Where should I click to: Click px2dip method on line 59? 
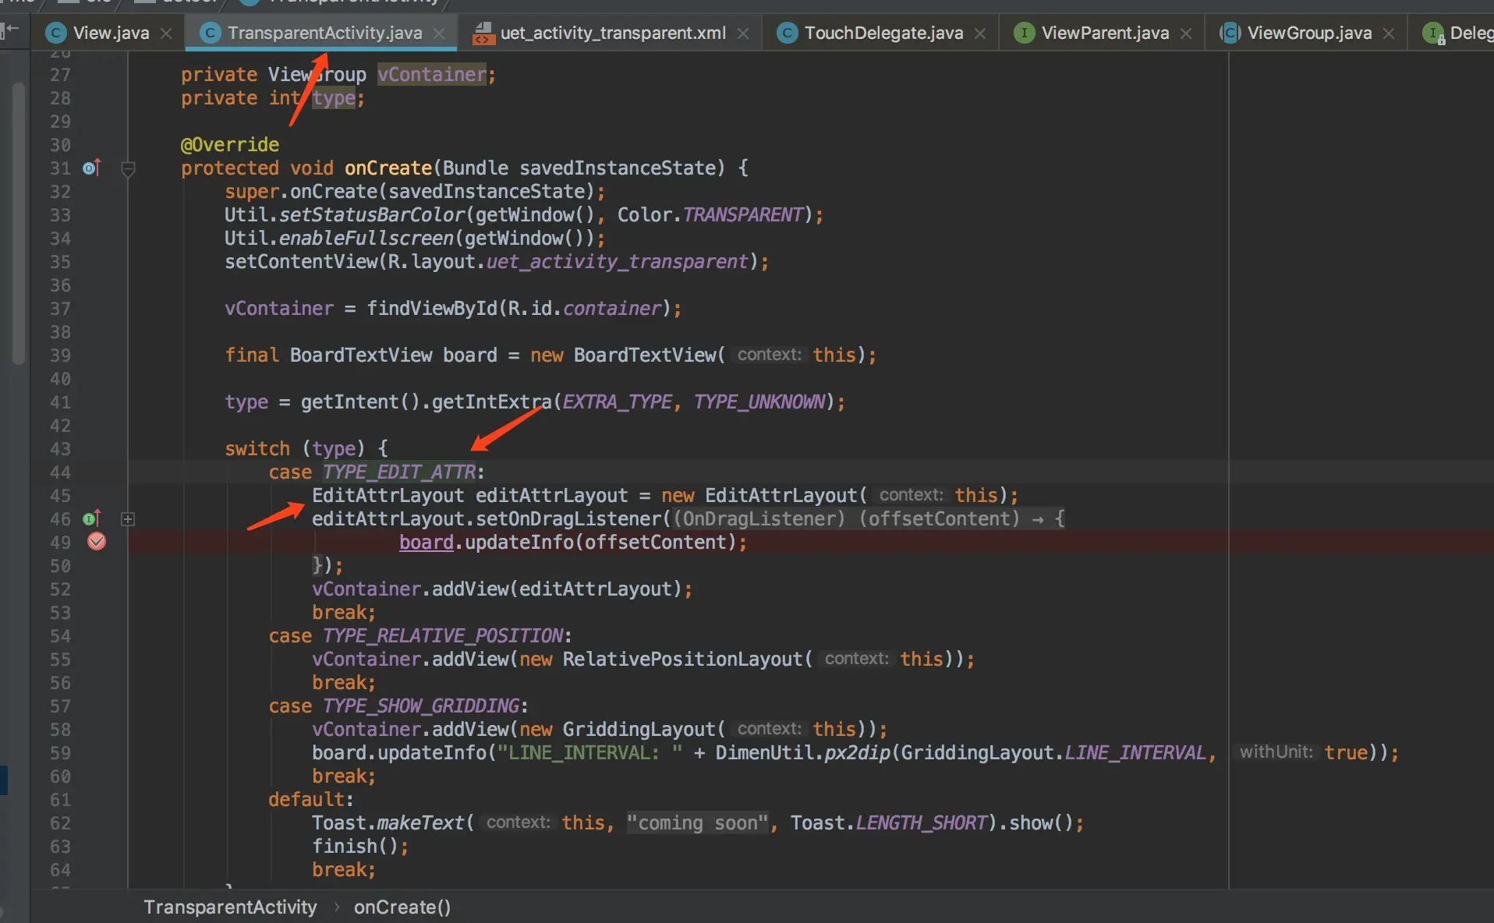point(858,752)
